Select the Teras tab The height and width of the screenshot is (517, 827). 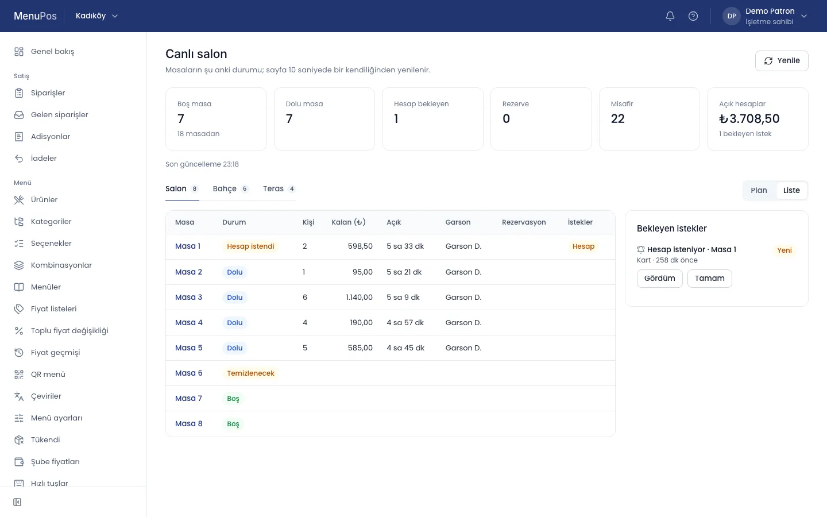click(279, 189)
